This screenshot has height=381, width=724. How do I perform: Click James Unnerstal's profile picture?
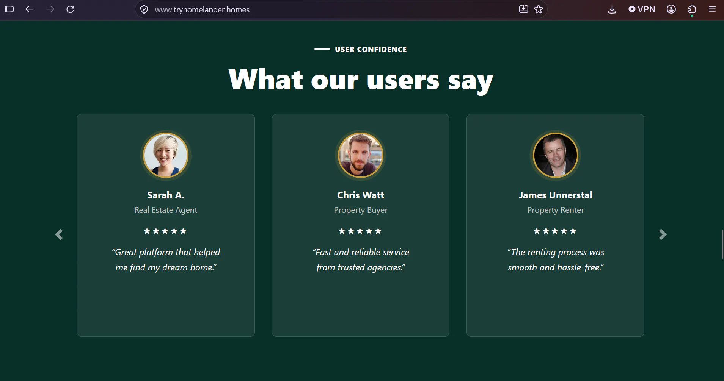coord(556,155)
